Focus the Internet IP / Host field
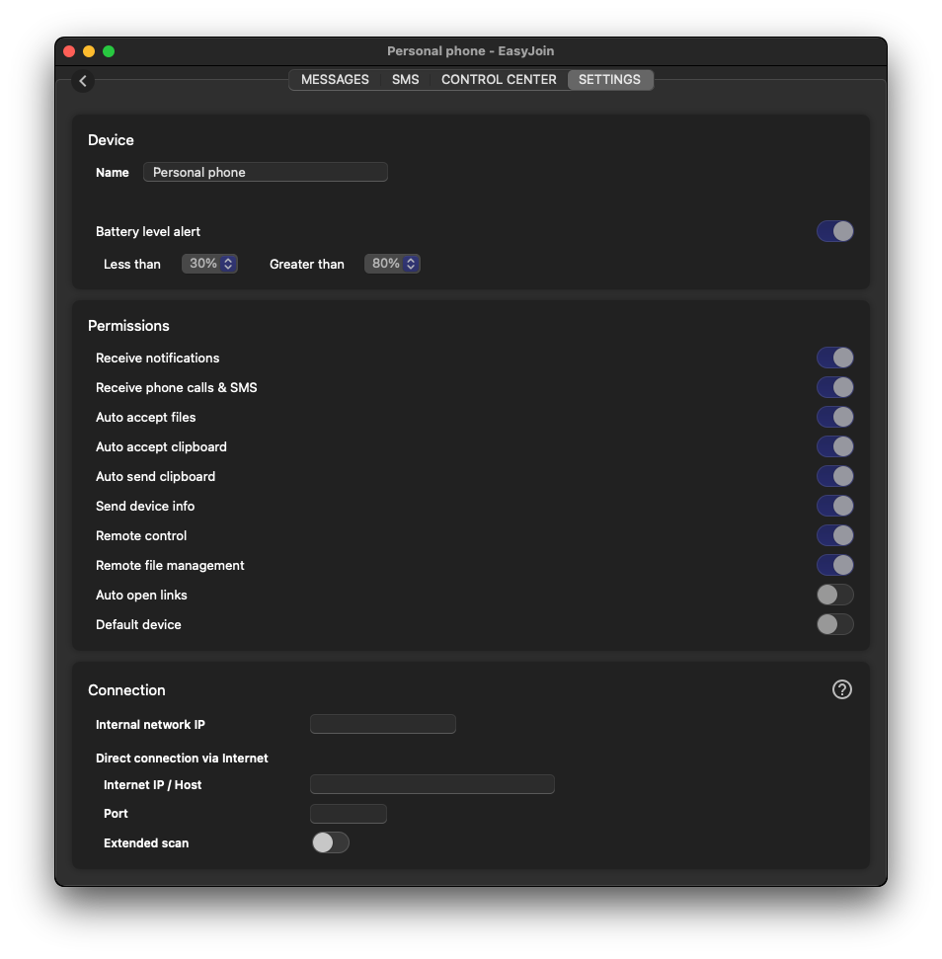The image size is (942, 959). click(432, 784)
